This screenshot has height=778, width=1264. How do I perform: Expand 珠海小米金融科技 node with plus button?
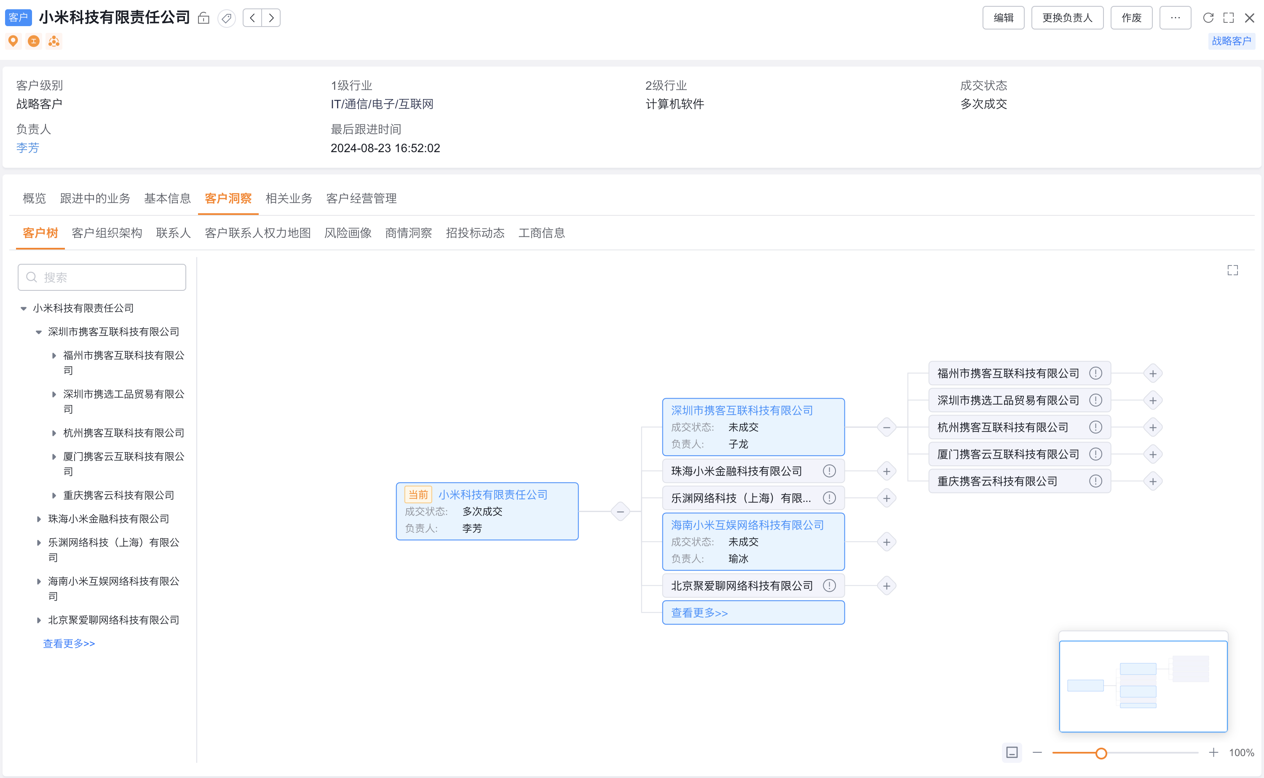click(886, 471)
